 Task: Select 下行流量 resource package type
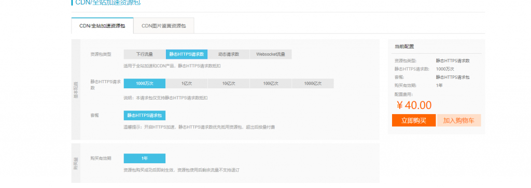point(145,54)
